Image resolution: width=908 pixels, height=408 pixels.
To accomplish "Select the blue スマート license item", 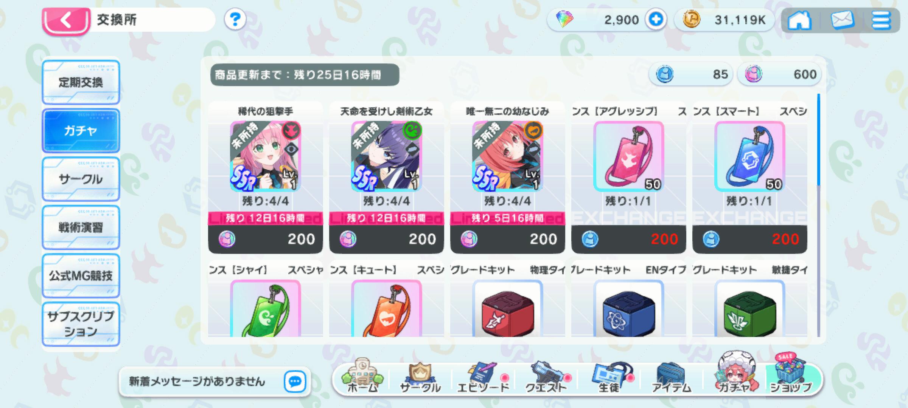I will coord(749,156).
